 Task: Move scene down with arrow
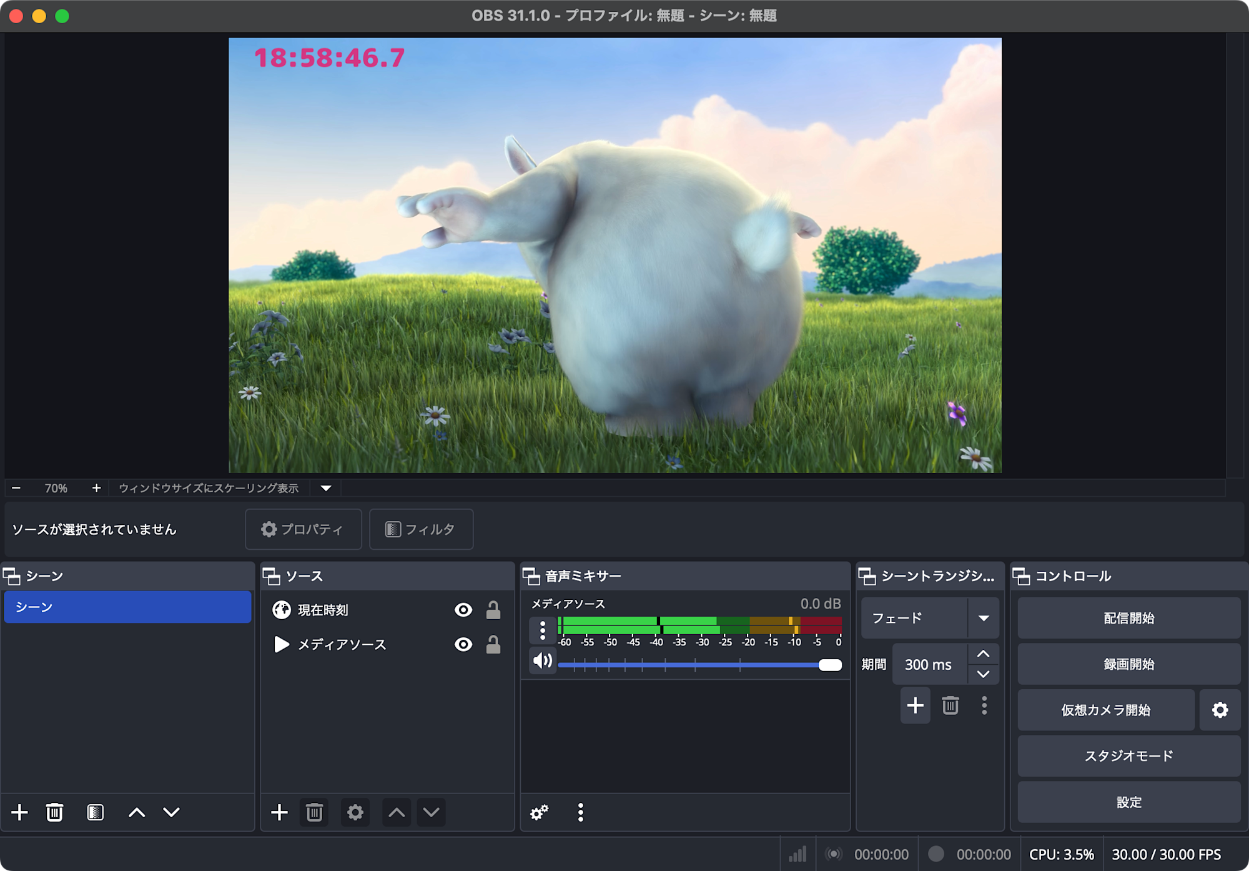[171, 812]
